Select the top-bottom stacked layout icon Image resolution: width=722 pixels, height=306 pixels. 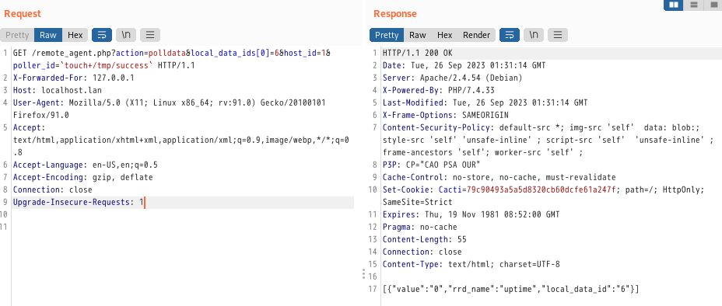click(x=694, y=5)
